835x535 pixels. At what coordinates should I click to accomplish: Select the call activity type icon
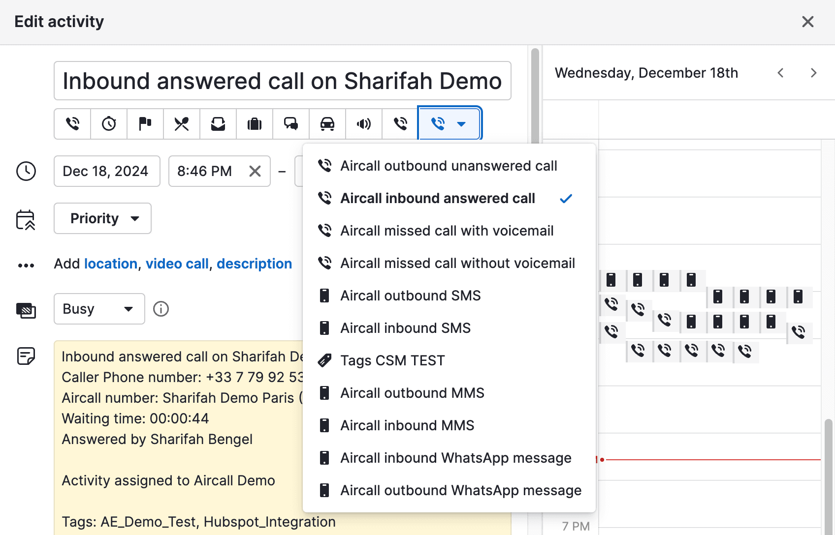click(x=72, y=124)
